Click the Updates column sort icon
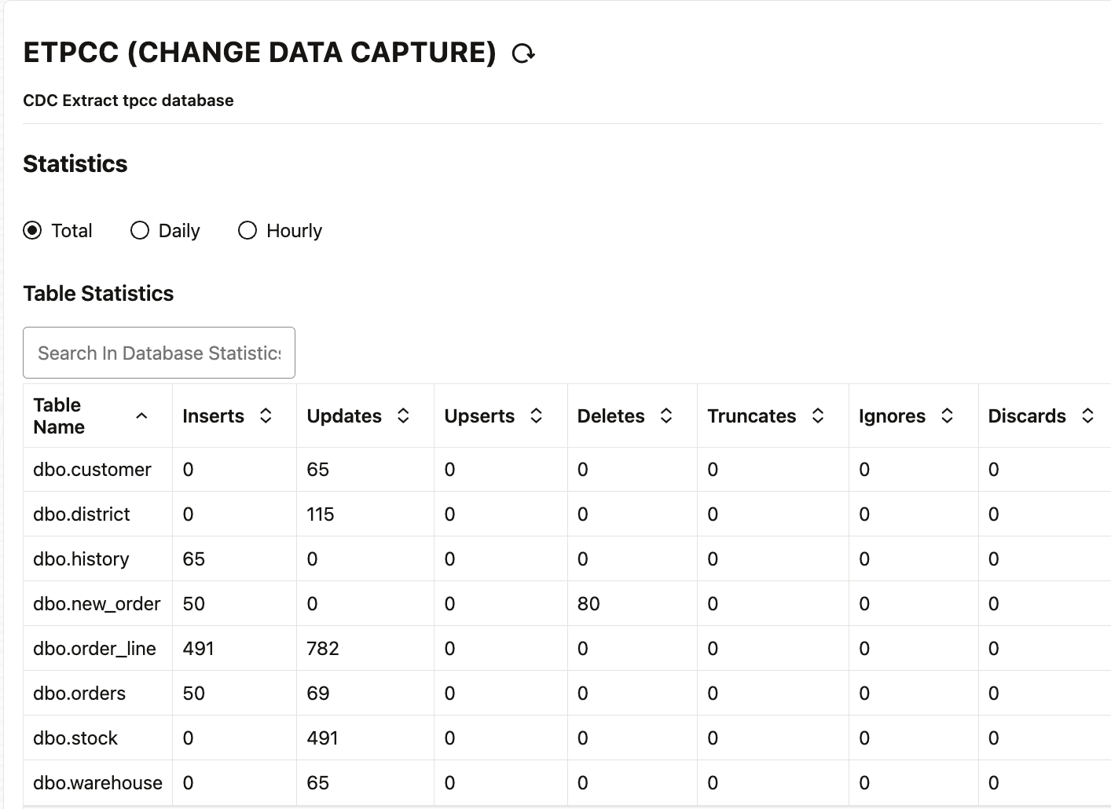 (403, 416)
